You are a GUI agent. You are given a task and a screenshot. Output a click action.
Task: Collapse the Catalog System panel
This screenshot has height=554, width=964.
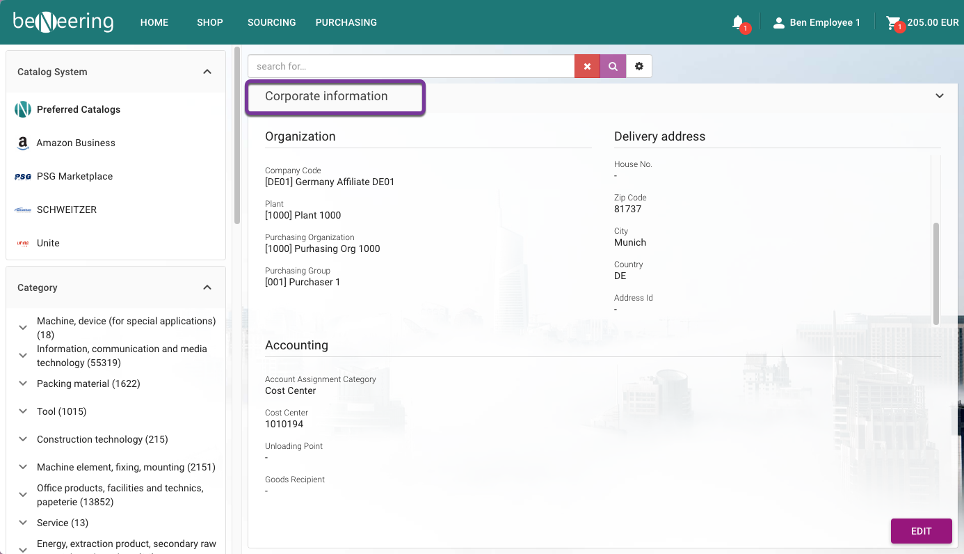pyautogui.click(x=207, y=72)
